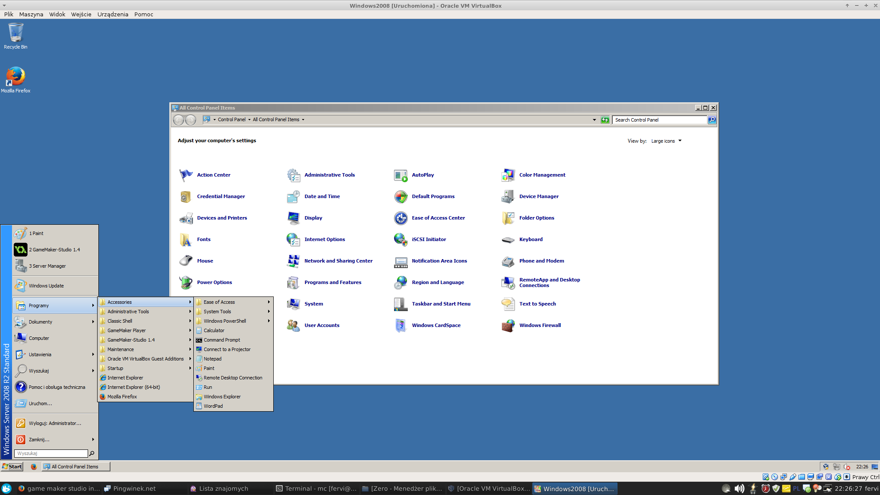Open the Color Management icon
Viewport: 880px width, 495px height.
pyautogui.click(x=508, y=175)
